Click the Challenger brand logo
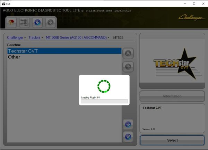Viewport: 208px width, 150px height. (x=191, y=18)
